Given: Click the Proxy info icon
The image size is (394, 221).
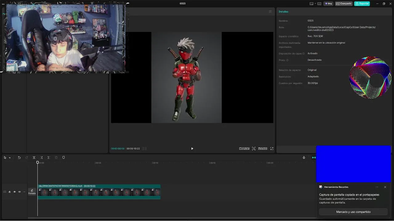Looking at the screenshot, I should click(287, 60).
